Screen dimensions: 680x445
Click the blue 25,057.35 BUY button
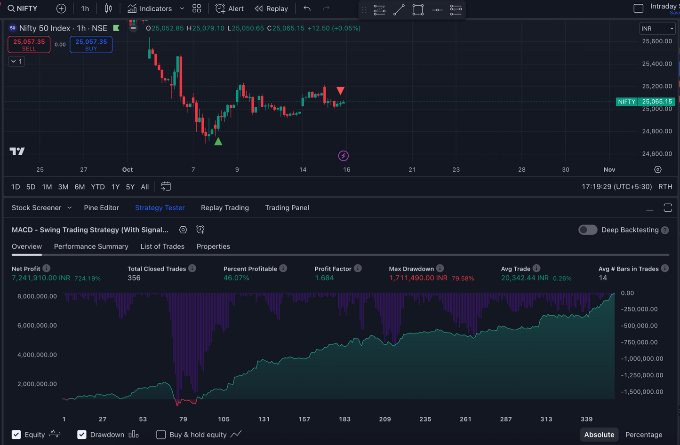pos(91,45)
